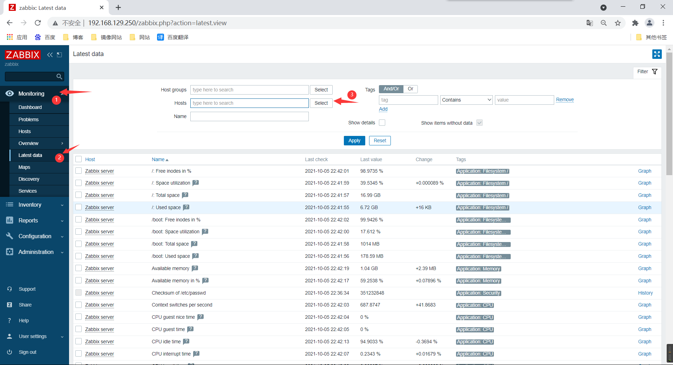
Task: Click help icon next to 'CPU guest nice time'
Action: [x=200, y=317]
